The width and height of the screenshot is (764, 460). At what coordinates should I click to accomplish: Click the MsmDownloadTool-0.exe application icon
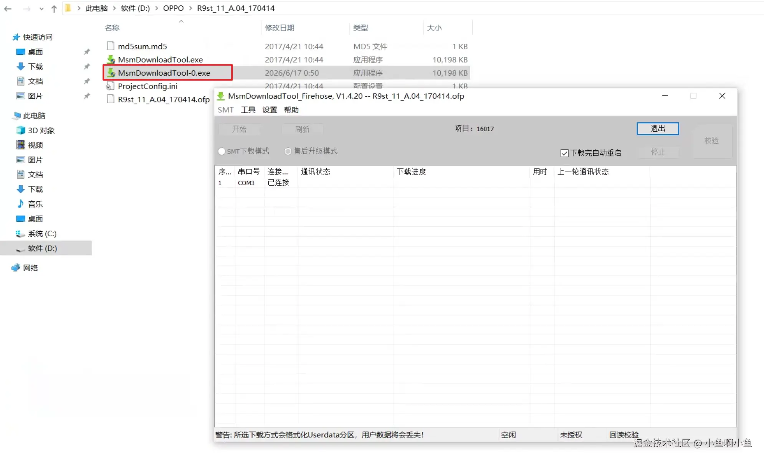click(111, 73)
